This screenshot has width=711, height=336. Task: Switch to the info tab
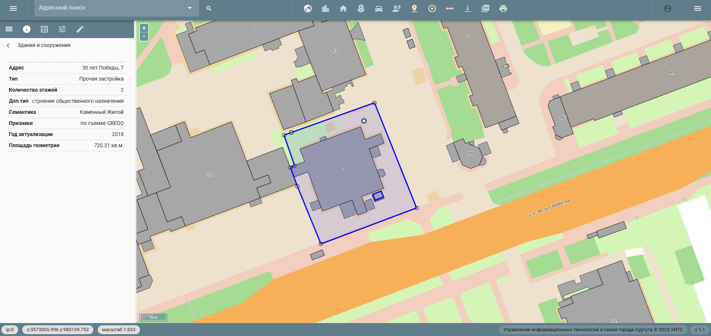[x=27, y=29]
